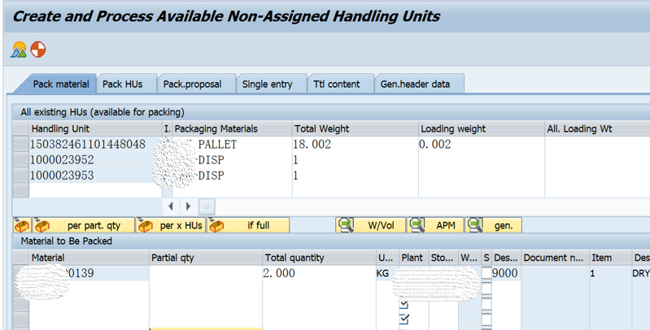Select material row ending 0139

[20, 273]
